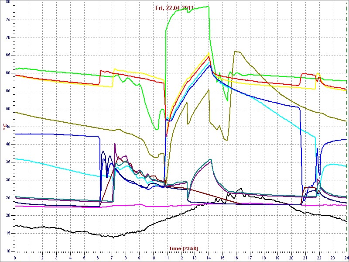The width and height of the screenshot is (349, 262).
Task: Click hour 18 on the time axis
Action: coord(264,258)
